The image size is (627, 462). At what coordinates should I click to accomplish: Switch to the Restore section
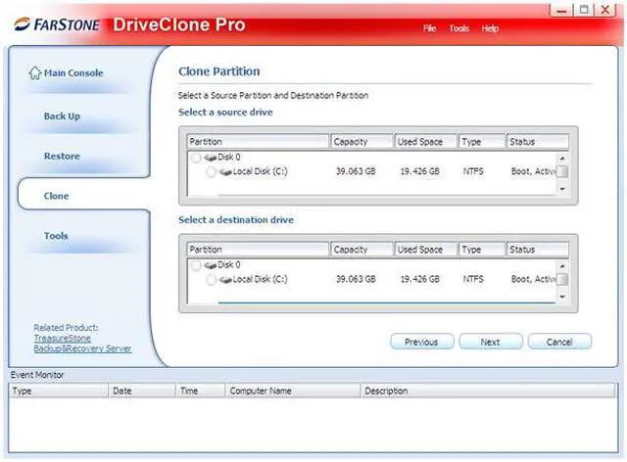tap(62, 157)
